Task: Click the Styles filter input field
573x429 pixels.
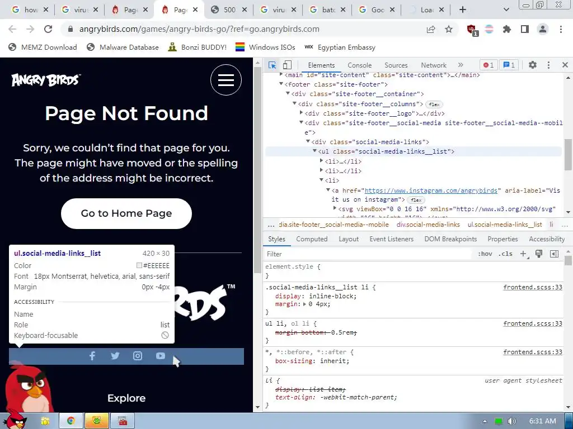Action: pyautogui.click(x=368, y=254)
